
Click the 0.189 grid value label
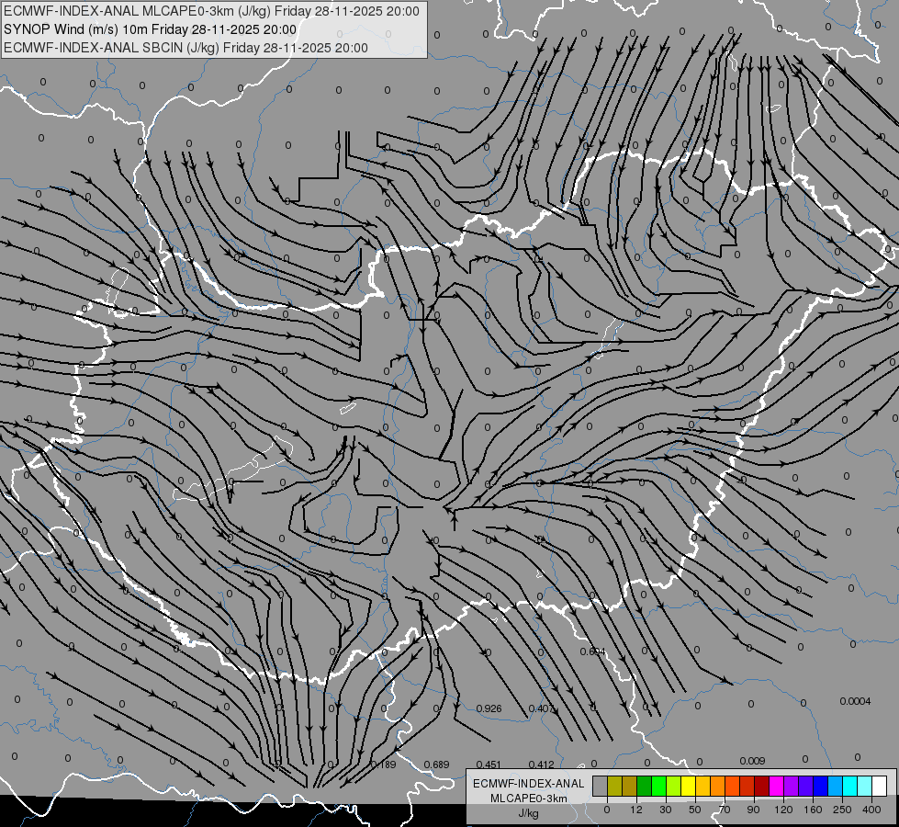[x=384, y=765]
